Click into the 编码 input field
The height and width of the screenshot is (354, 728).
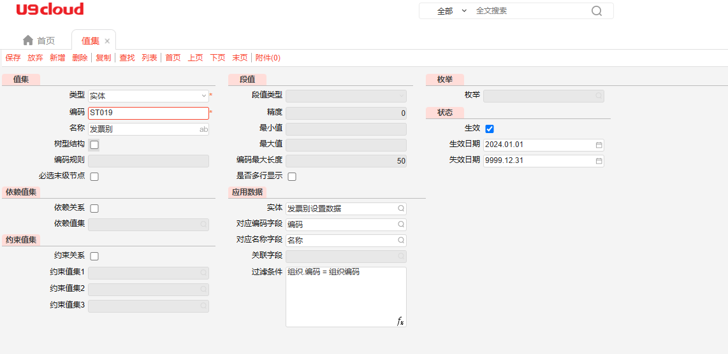148,113
